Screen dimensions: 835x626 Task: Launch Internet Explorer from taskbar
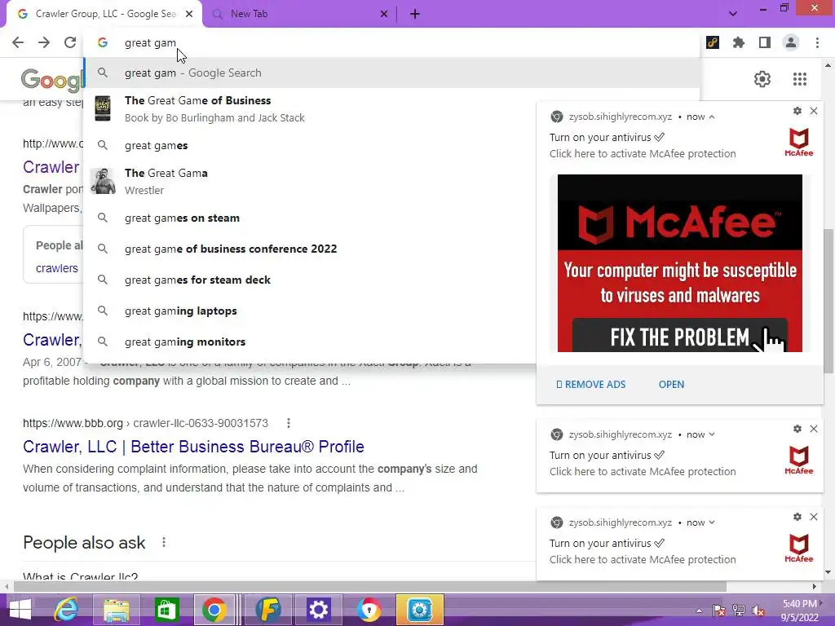66,610
